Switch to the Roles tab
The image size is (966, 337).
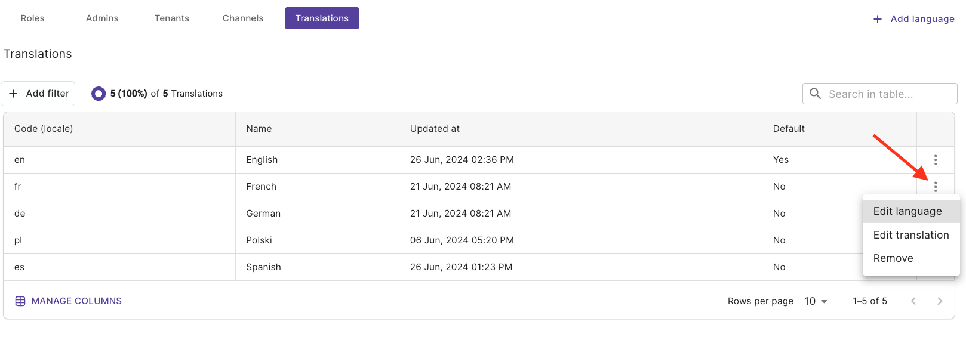click(x=33, y=18)
